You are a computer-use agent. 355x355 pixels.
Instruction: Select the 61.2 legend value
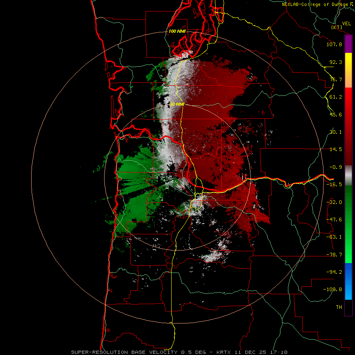[336, 97]
